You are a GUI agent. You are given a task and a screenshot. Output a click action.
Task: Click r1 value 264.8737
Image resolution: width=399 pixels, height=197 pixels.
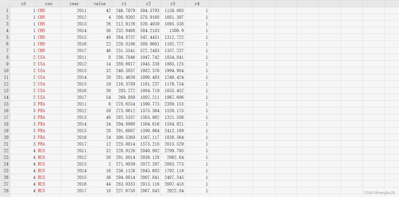click(x=124, y=37)
